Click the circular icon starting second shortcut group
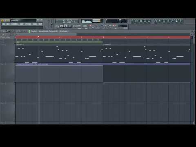The width and height of the screenshot is (196, 147). [x=156, y=21]
